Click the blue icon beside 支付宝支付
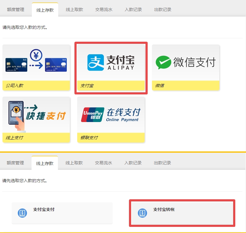 (x=22, y=213)
